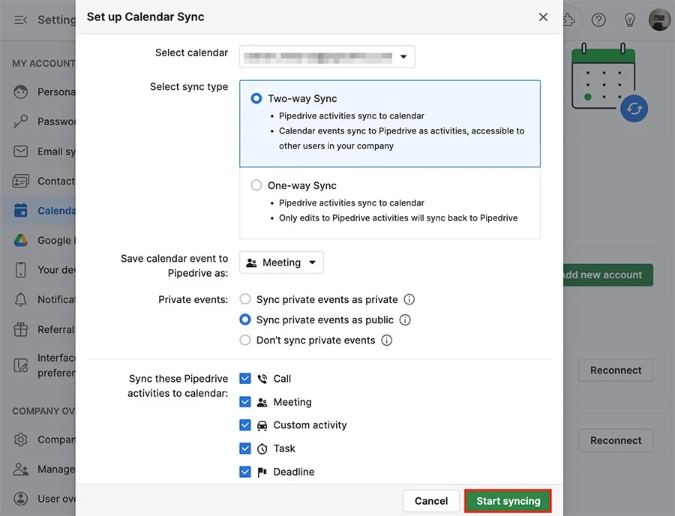Open info icon for private events as private
The image size is (675, 516).
(409, 299)
